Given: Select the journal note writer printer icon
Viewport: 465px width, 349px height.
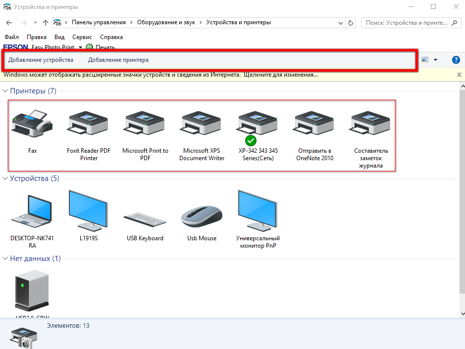Looking at the screenshot, I should 371,123.
